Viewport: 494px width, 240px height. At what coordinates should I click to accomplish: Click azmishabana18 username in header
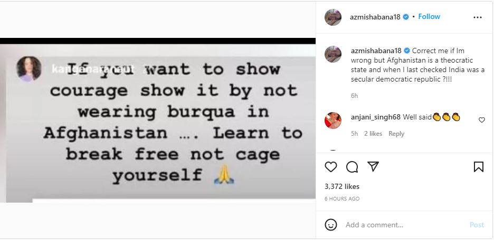pyautogui.click(x=375, y=17)
